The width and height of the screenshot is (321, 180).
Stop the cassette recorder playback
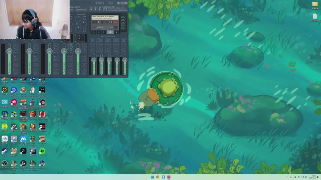(110, 32)
